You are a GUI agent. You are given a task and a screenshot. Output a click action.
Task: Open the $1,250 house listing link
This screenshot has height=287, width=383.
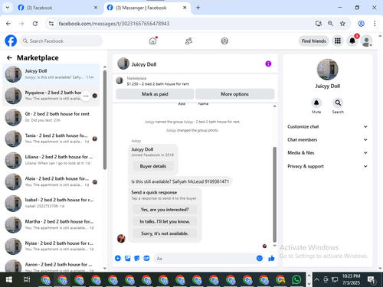tap(158, 84)
